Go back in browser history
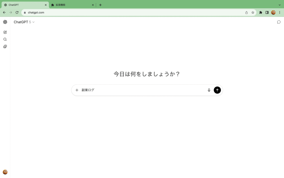 pos(4,13)
